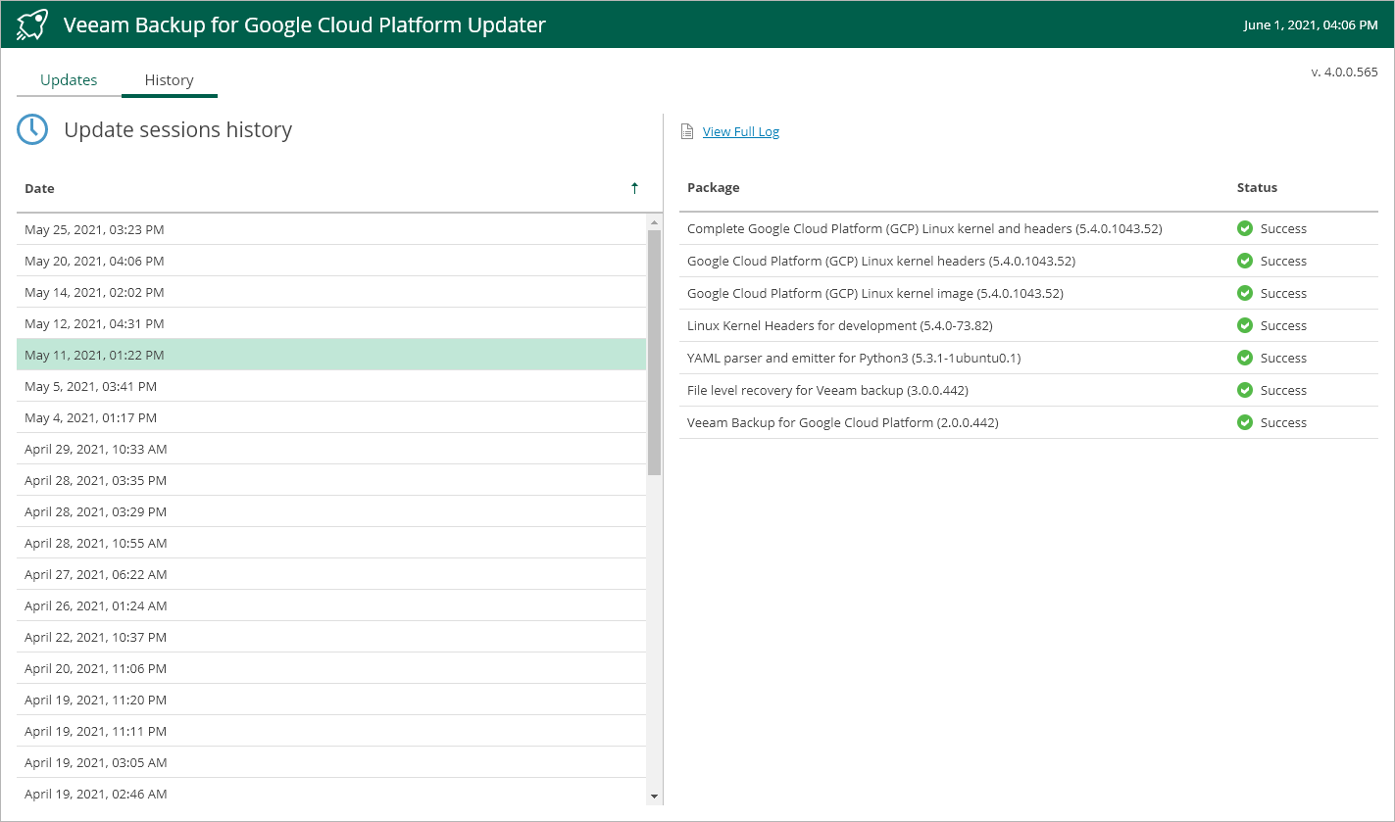The width and height of the screenshot is (1395, 822).
Task: Click the clock icon beside Update sessions history
Action: (32, 129)
